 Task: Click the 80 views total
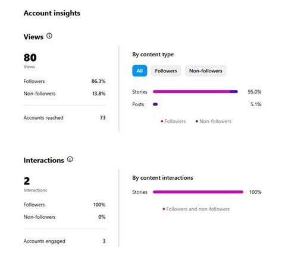(x=30, y=58)
